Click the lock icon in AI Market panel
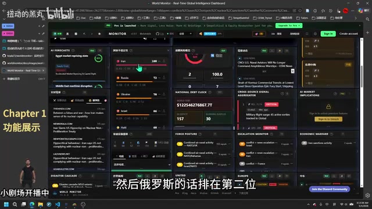This screenshot has height=209, width=372. (x=328, y=107)
